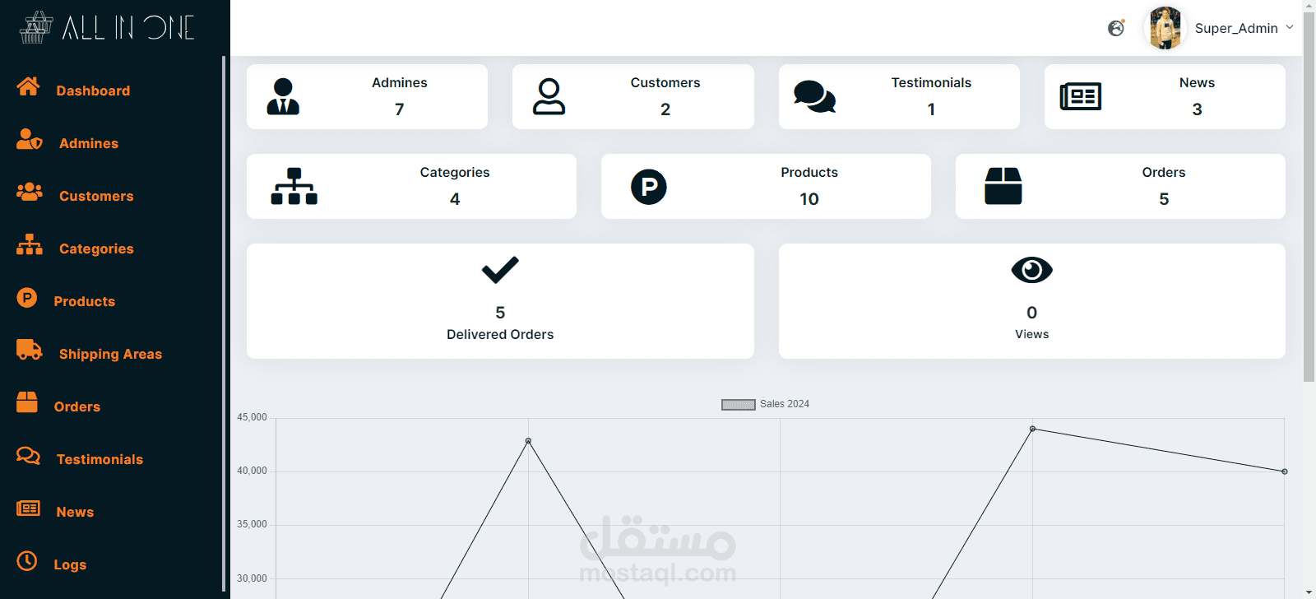This screenshot has width=1316, height=599.
Task: Click the Categories sitemap icon in sidebar
Action: click(x=30, y=244)
